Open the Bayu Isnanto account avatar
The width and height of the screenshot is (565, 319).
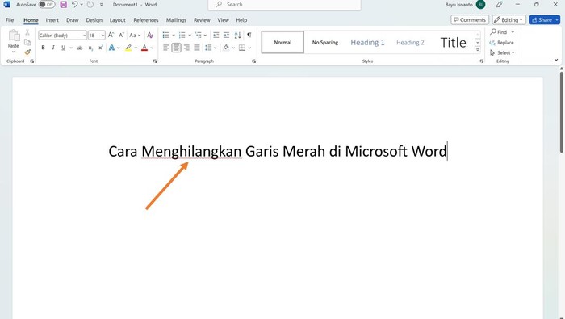click(480, 5)
